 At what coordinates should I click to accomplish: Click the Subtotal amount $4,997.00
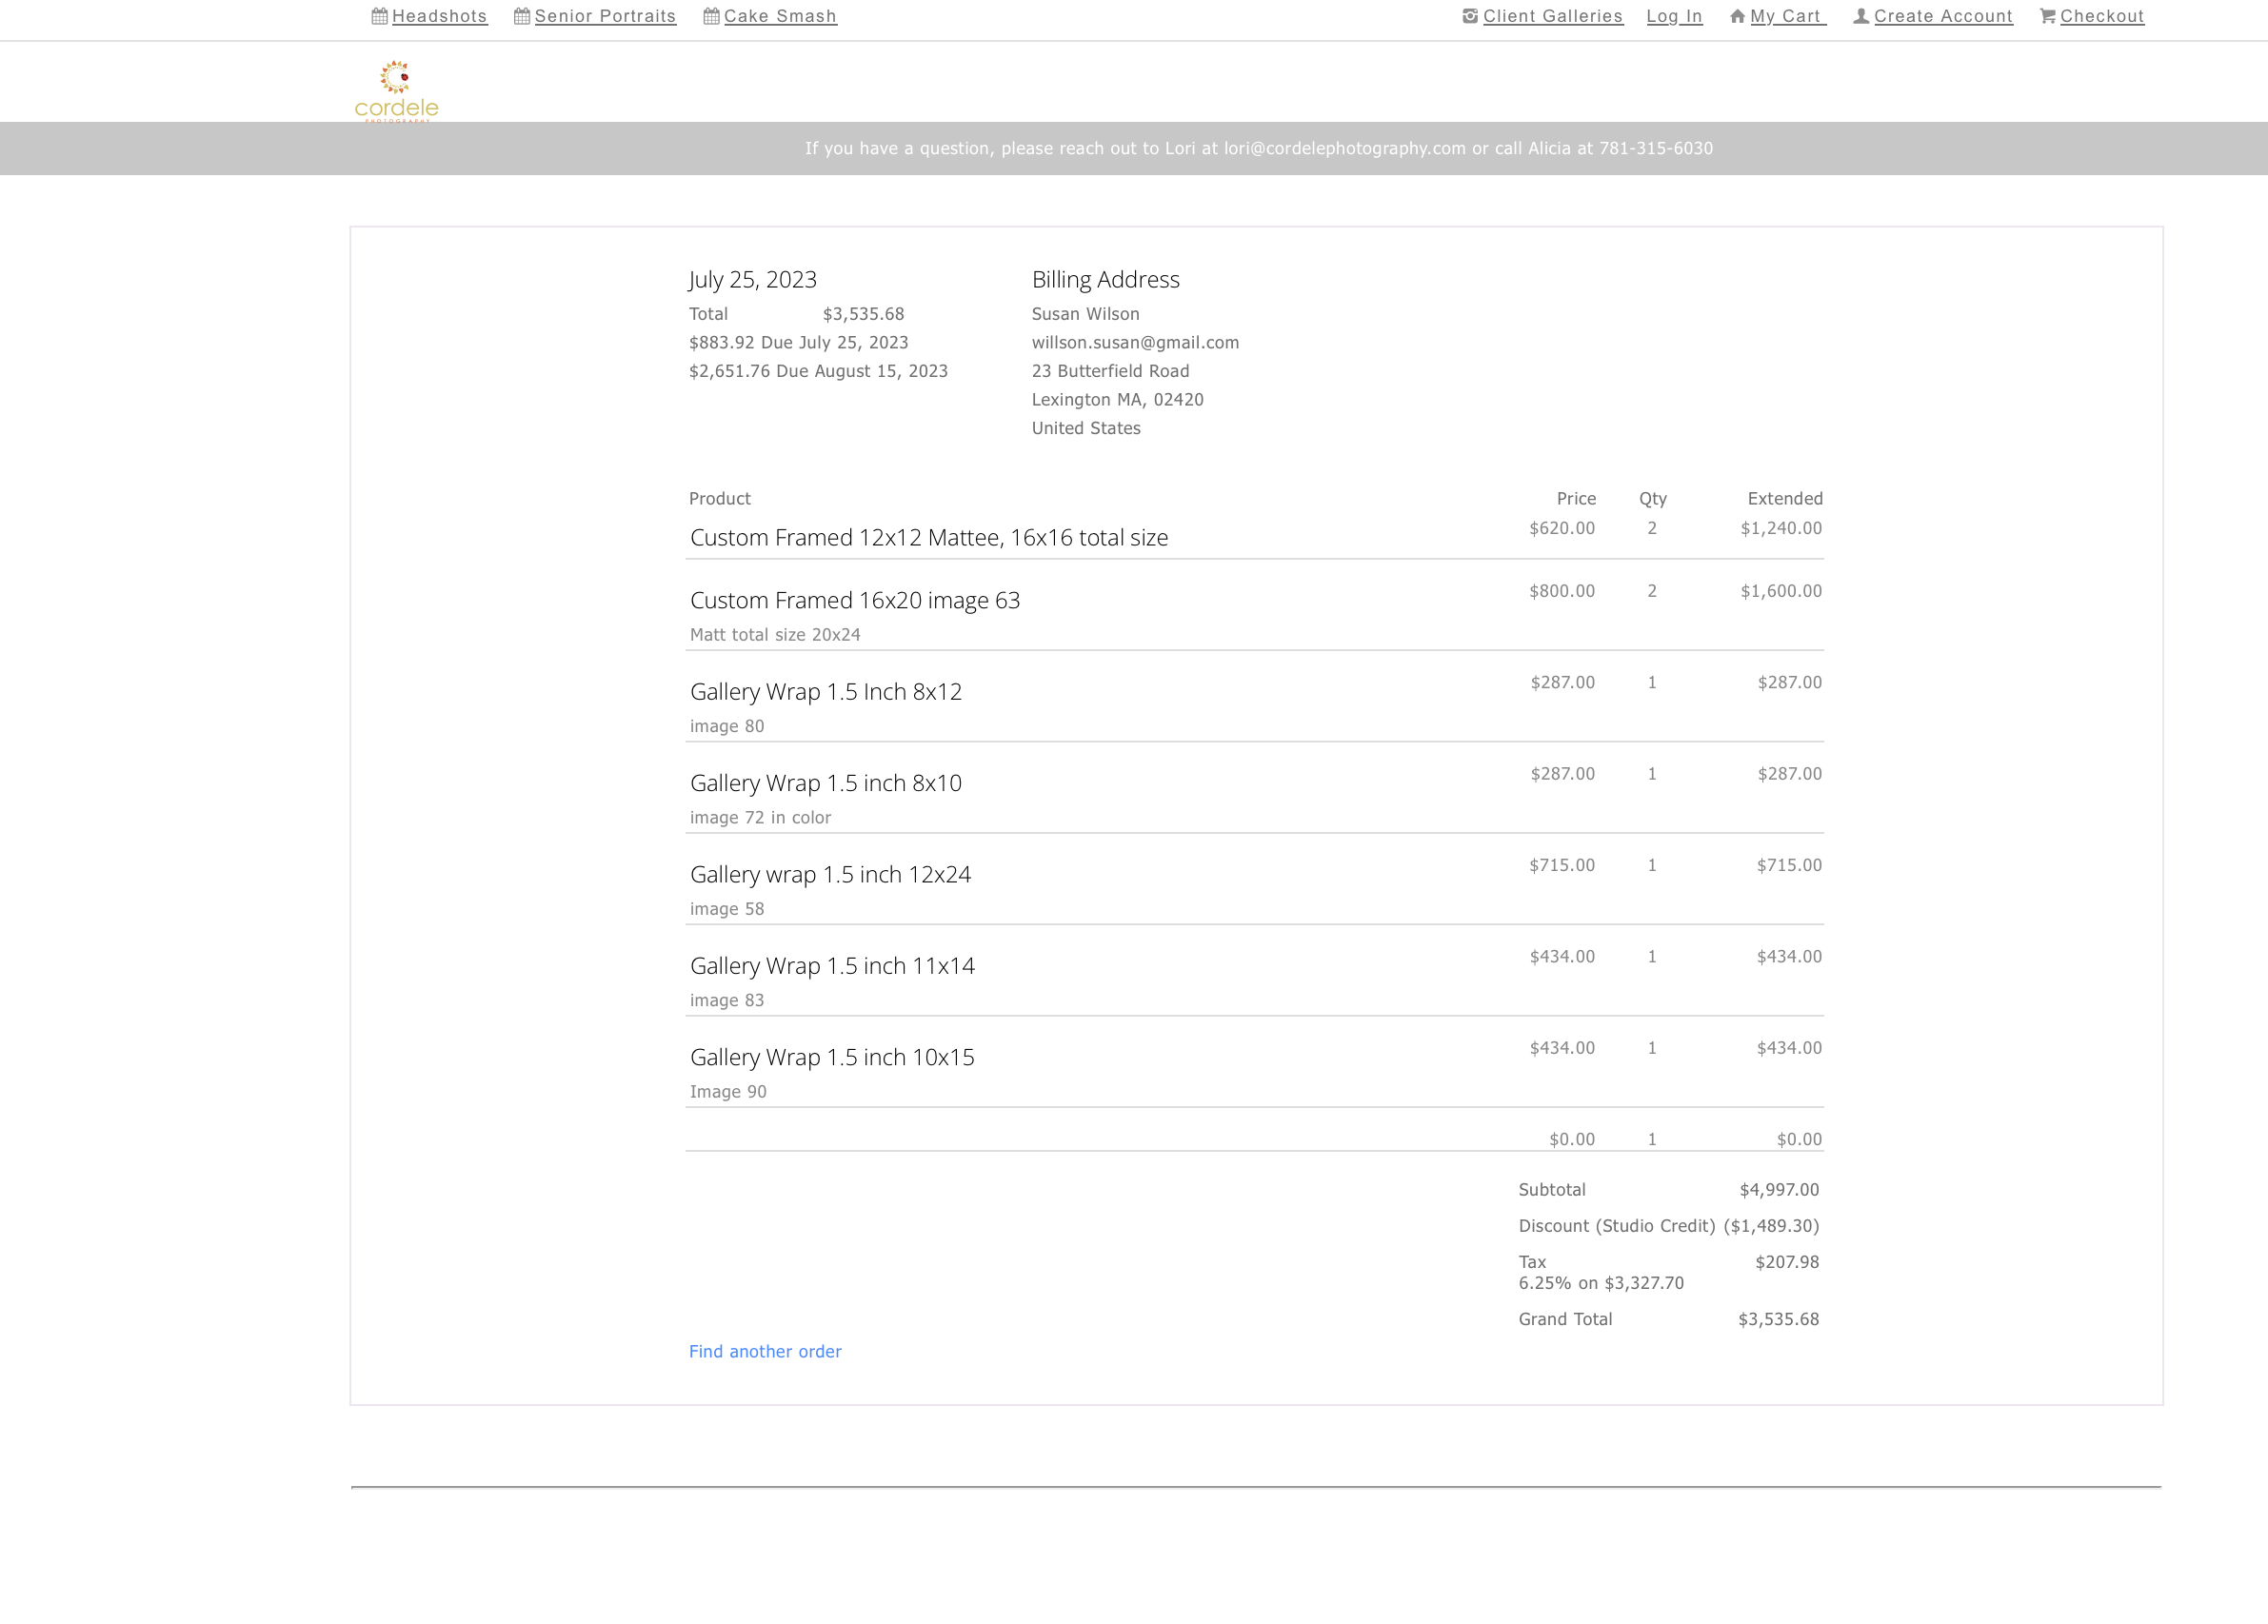point(1779,1189)
